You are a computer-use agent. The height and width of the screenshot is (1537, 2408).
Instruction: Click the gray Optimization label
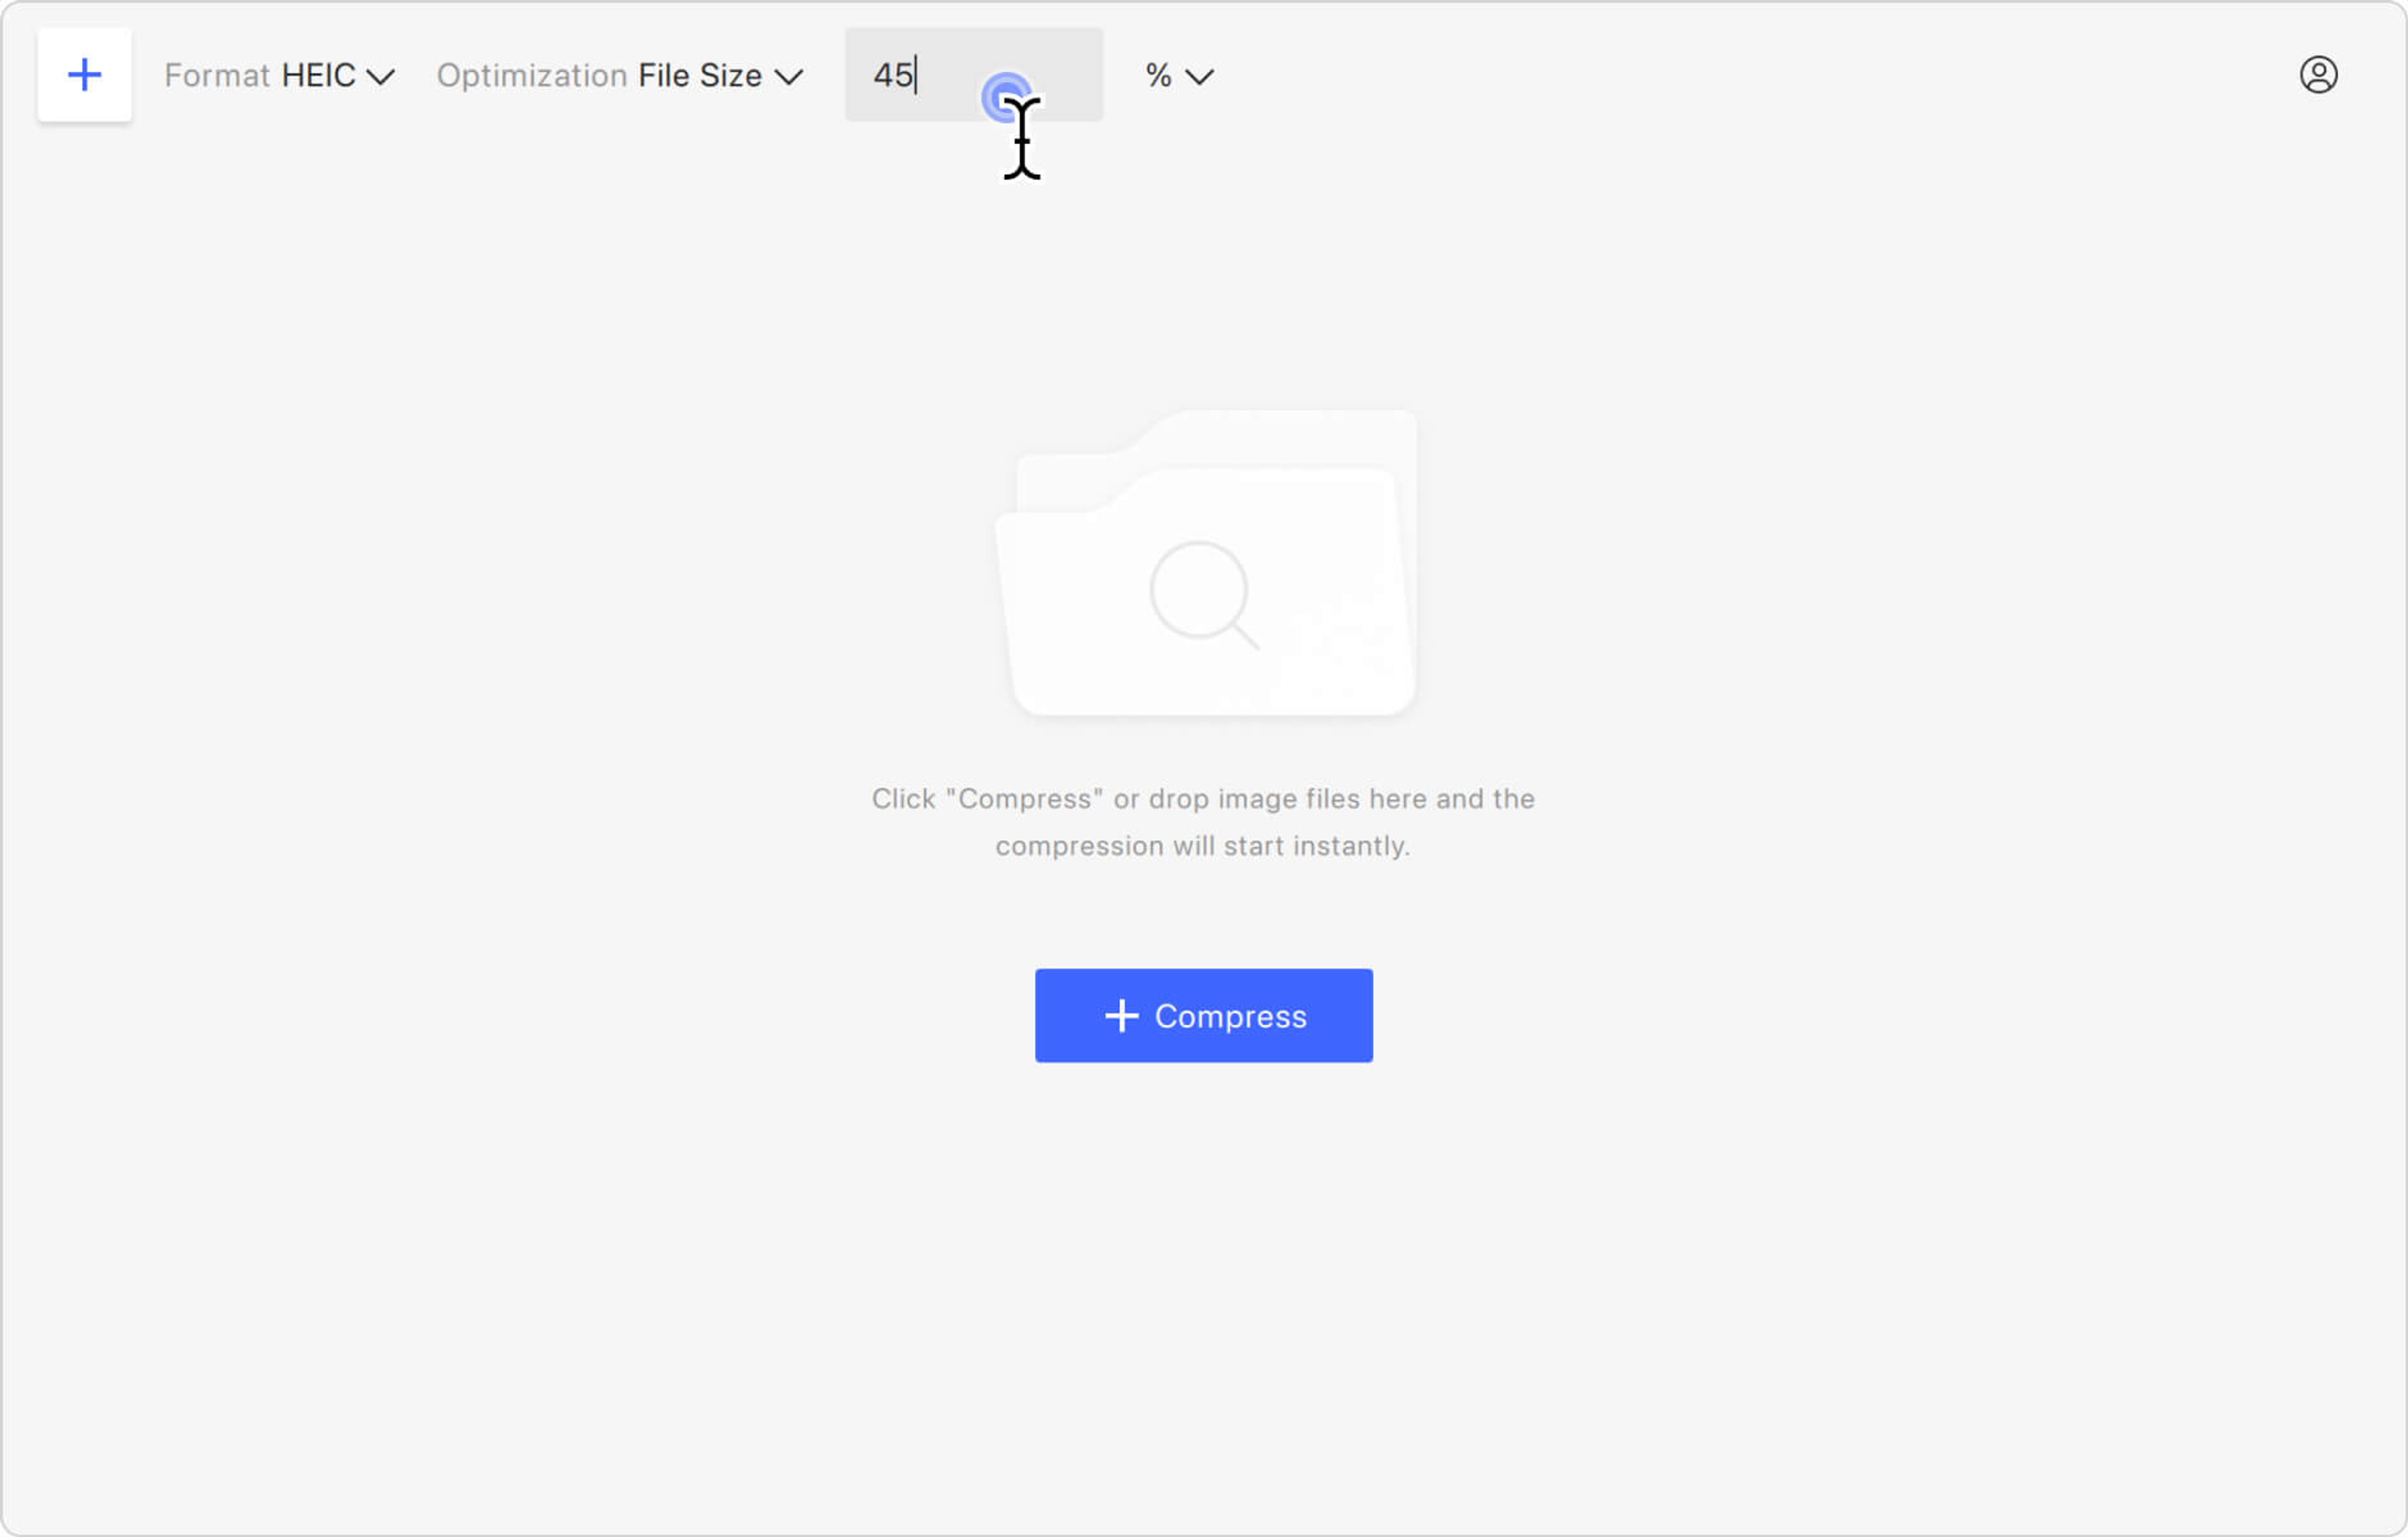click(532, 76)
